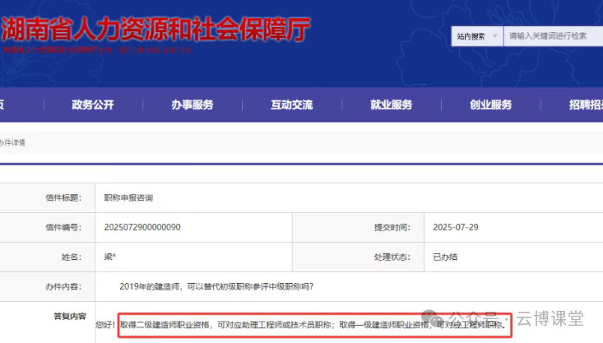The width and height of the screenshot is (603, 343).
Task: Open the 就业服务 menu
Action: point(391,104)
